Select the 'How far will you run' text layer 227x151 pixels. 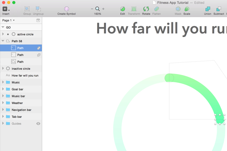21,75
